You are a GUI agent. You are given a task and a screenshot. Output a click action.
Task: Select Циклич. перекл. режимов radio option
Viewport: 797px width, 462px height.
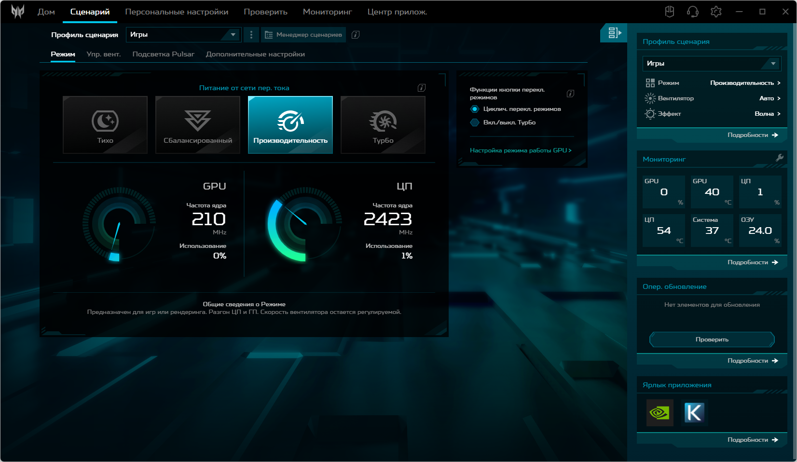coord(475,109)
